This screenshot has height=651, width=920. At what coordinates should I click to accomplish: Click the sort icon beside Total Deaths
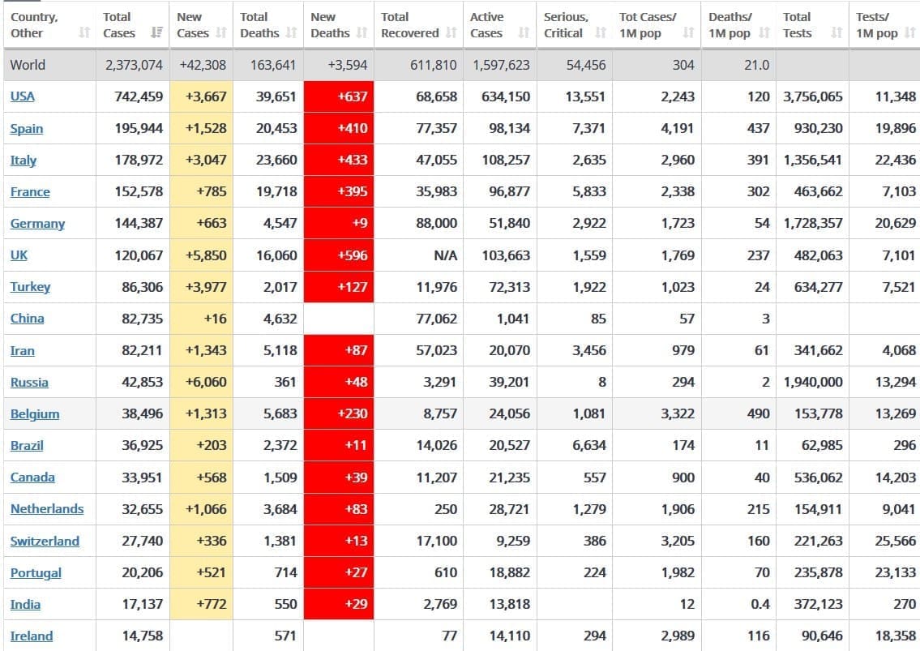(x=291, y=33)
